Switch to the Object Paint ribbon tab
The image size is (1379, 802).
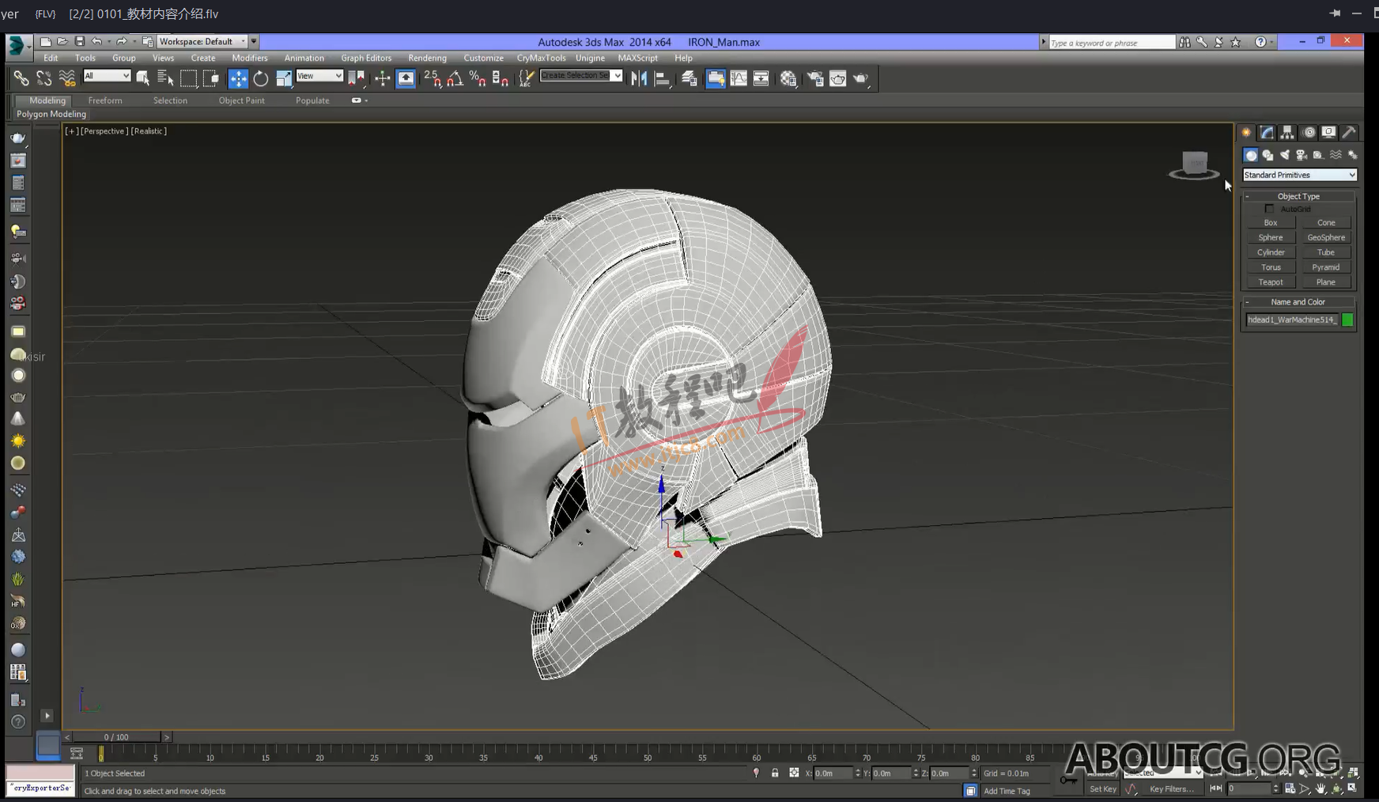241,100
